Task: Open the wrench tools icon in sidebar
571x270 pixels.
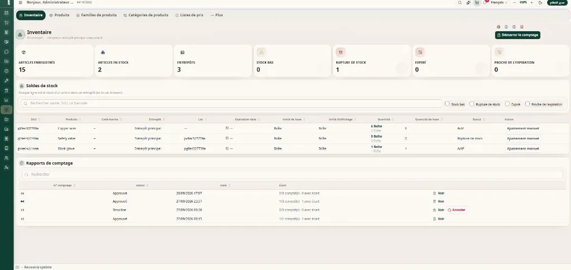Action: 6,80
